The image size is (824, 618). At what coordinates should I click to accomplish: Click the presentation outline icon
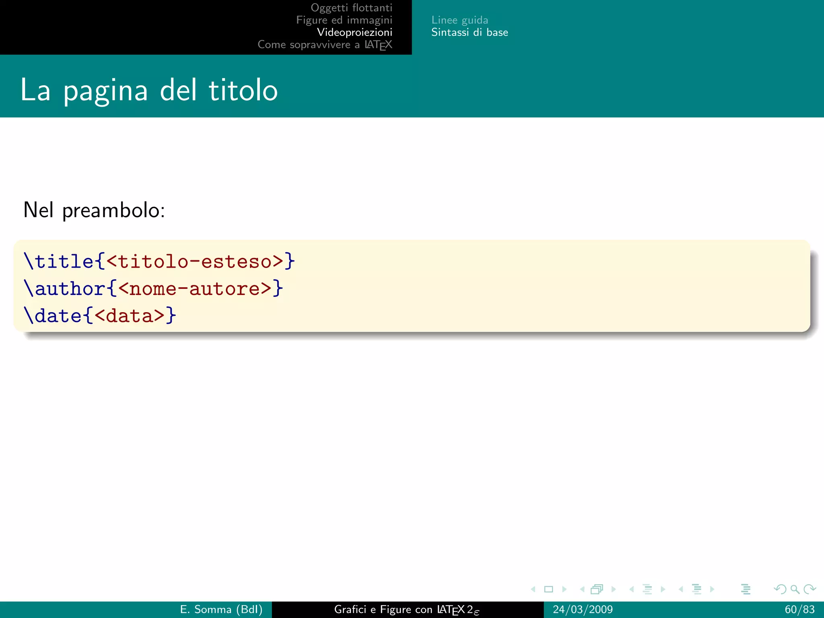[746, 589]
